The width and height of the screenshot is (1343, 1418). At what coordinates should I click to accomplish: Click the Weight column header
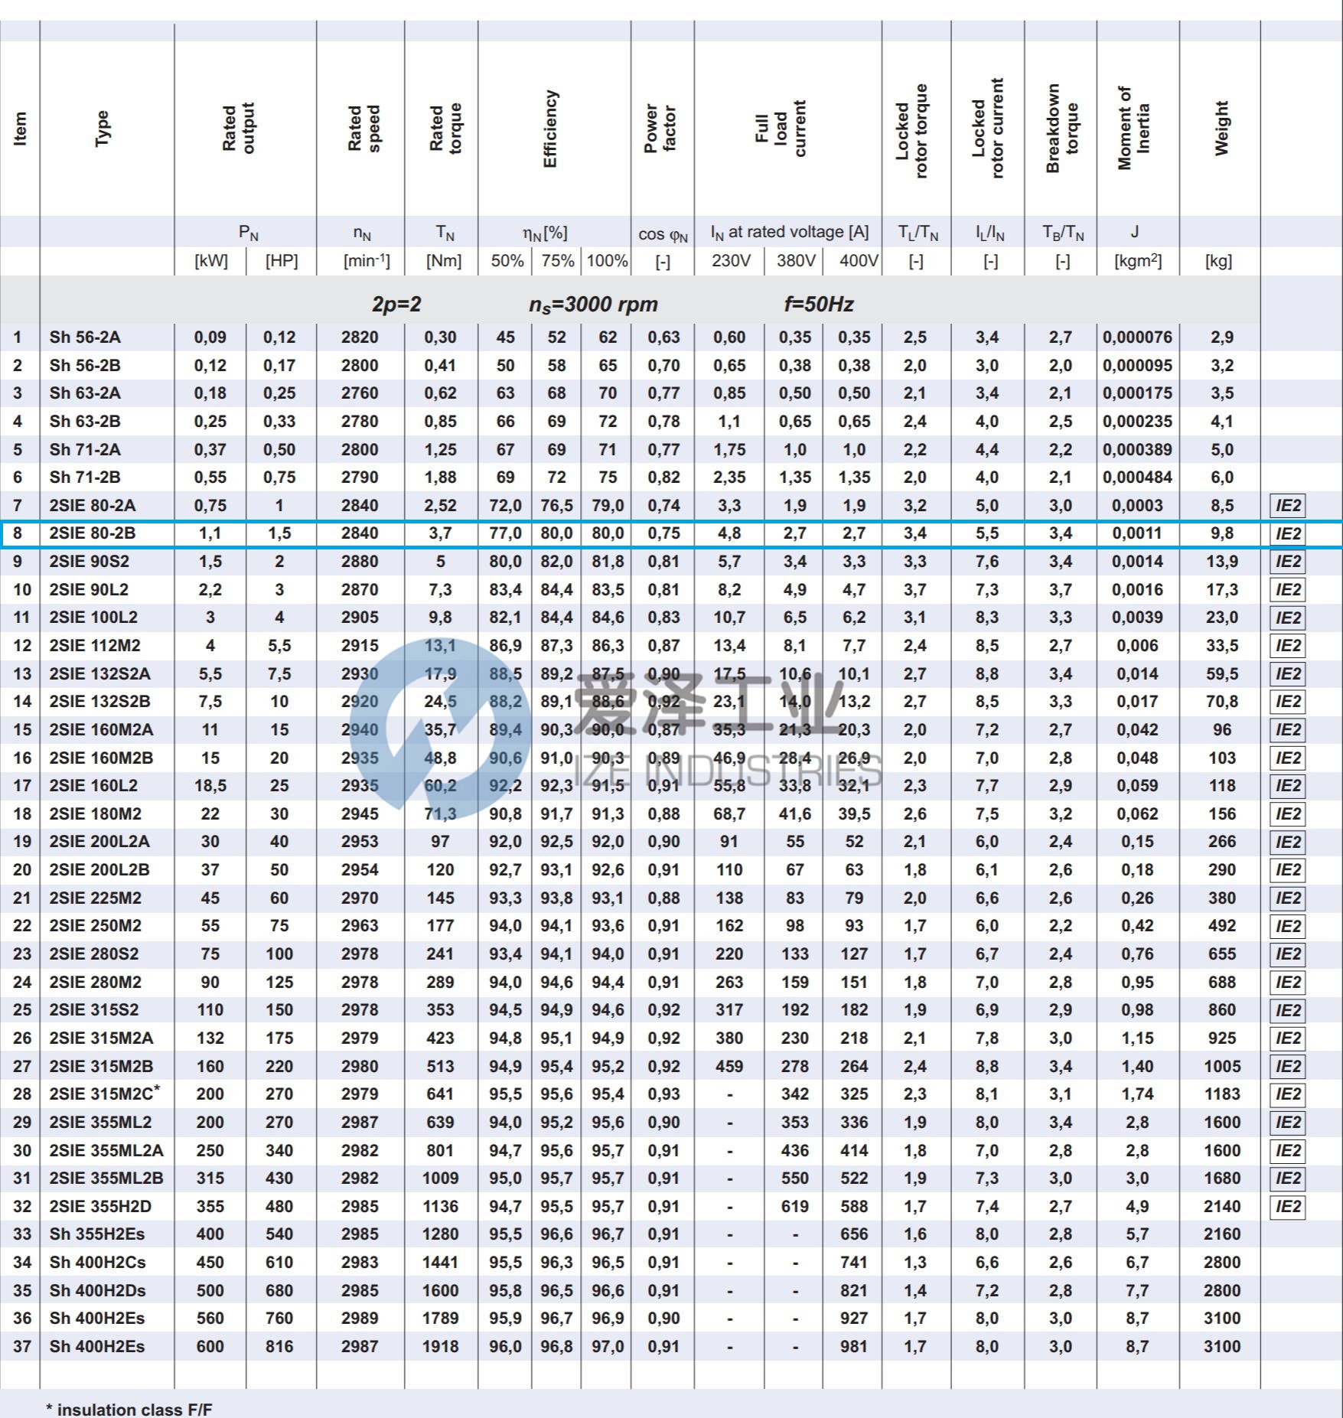pyautogui.click(x=1221, y=129)
